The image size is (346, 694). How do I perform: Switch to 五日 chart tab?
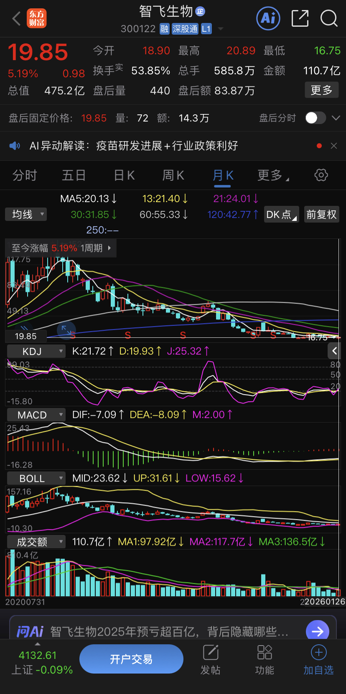(74, 175)
